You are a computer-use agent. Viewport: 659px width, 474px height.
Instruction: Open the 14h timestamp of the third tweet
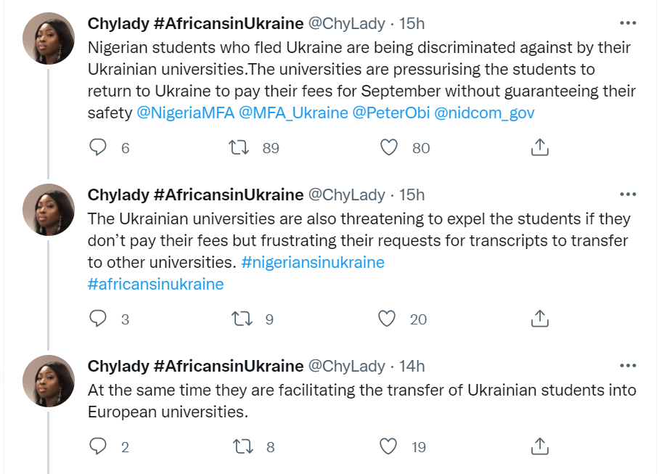click(412, 366)
